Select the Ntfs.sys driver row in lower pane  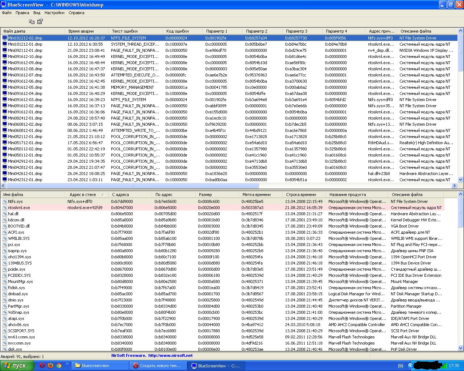[222, 201]
